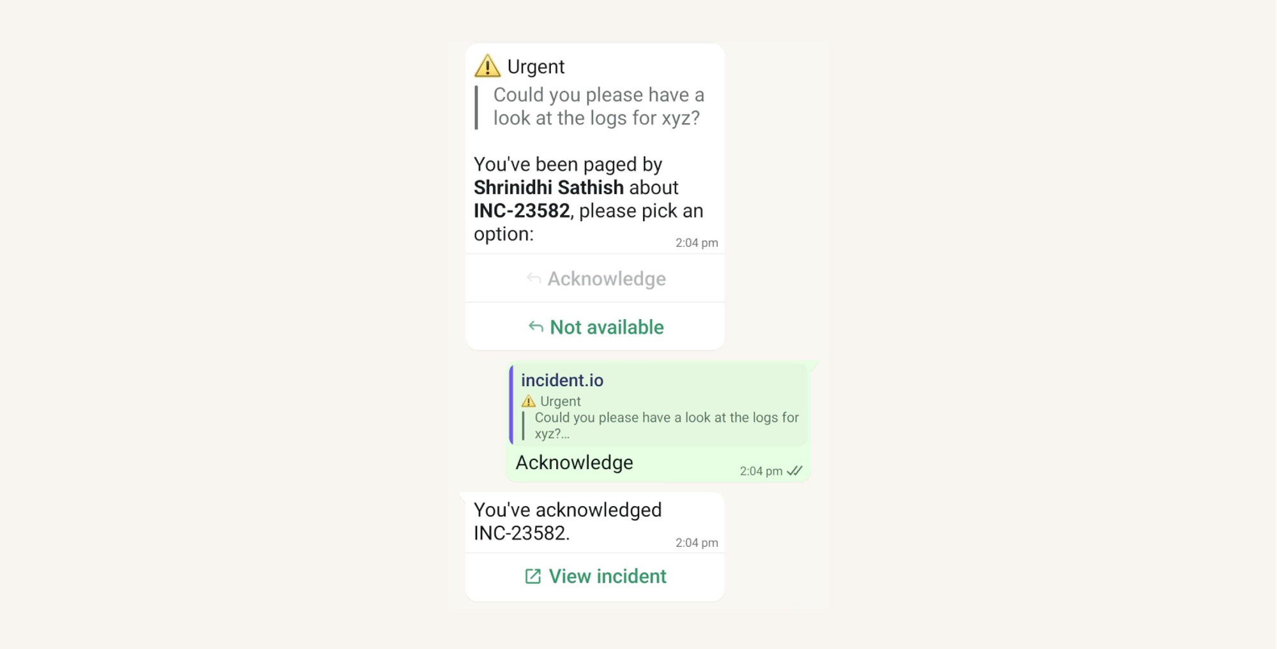The height and width of the screenshot is (649, 1277).
Task: Click the 2:04 pm timestamp on acknowledged message
Action: pyautogui.click(x=697, y=543)
